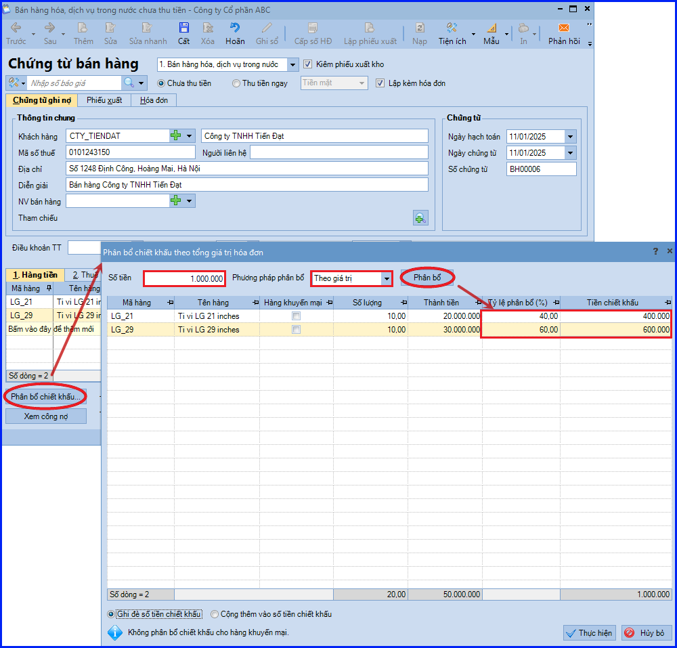The height and width of the screenshot is (648, 677).
Task: Select Cộng thêm vào số tiền chiết khấu
Action: pos(215,614)
